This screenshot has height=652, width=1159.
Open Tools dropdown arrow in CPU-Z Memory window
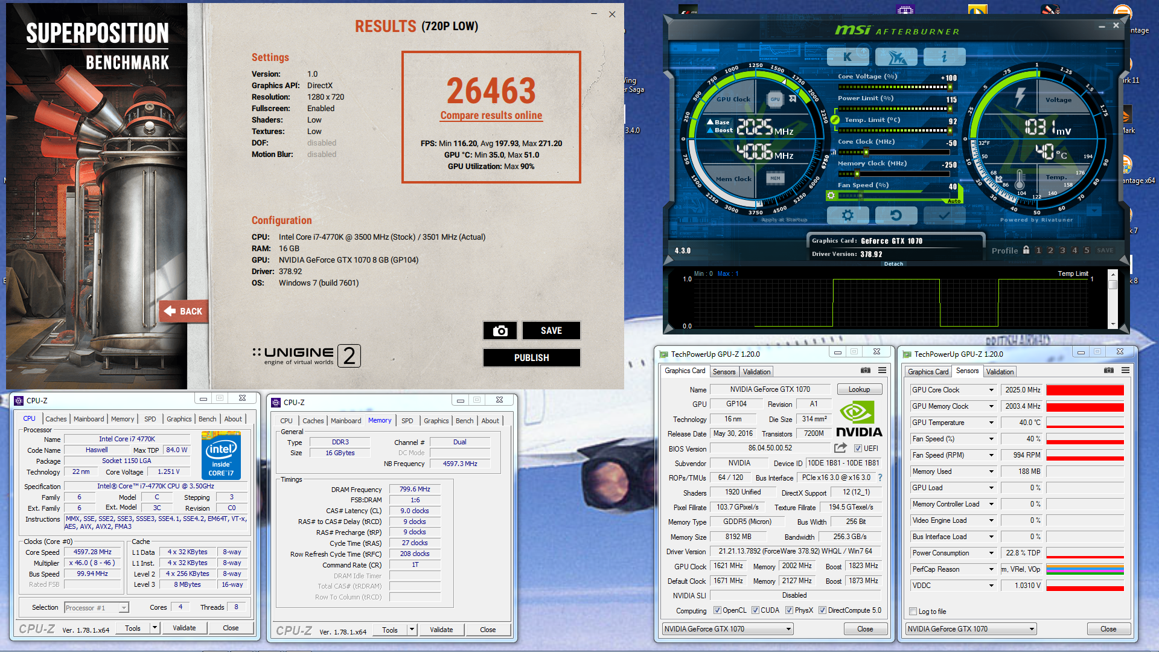(412, 630)
